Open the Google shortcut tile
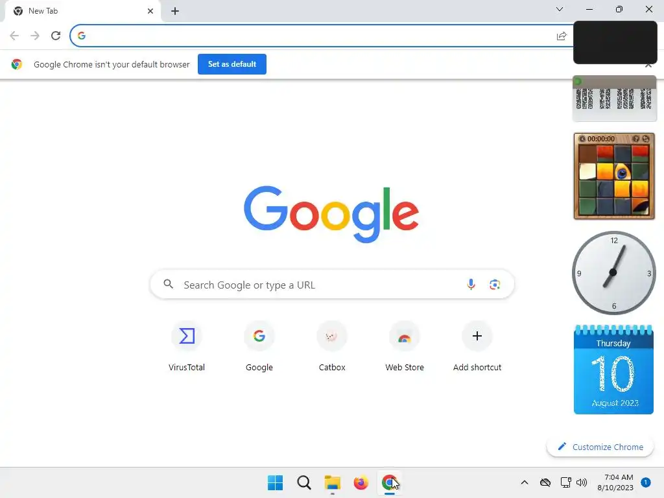Screen dimensions: 664x498 (259, 346)
